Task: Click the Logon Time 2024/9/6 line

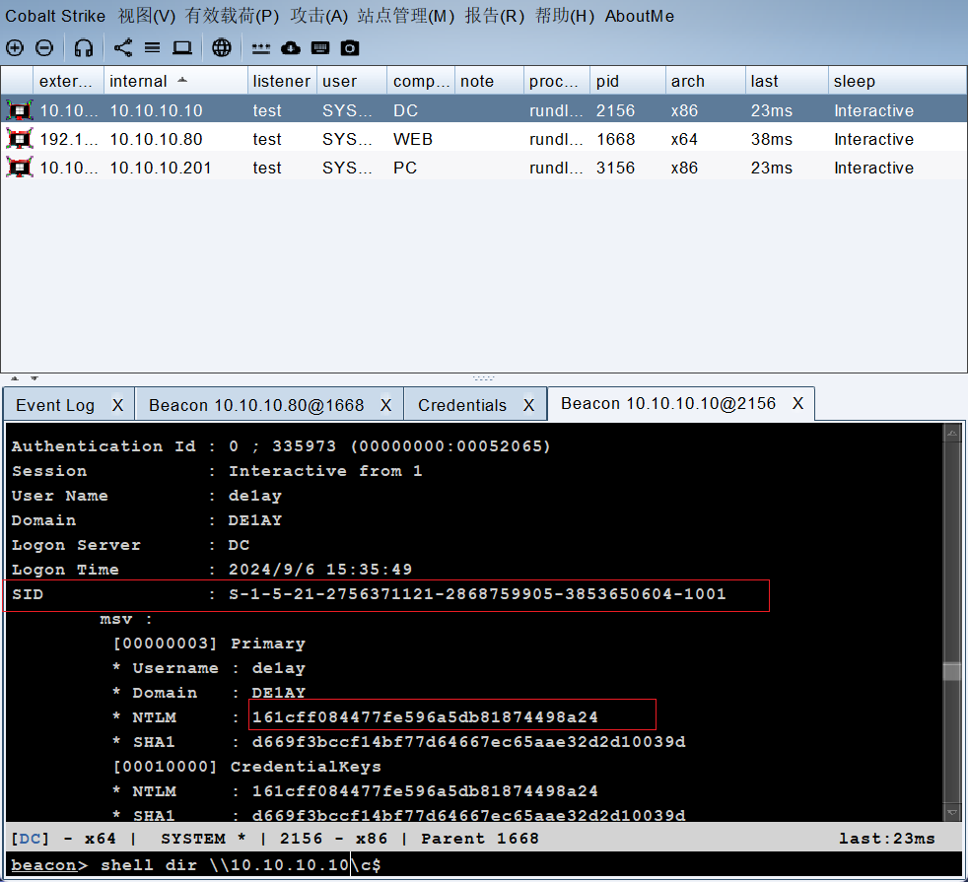Action: 212,569
